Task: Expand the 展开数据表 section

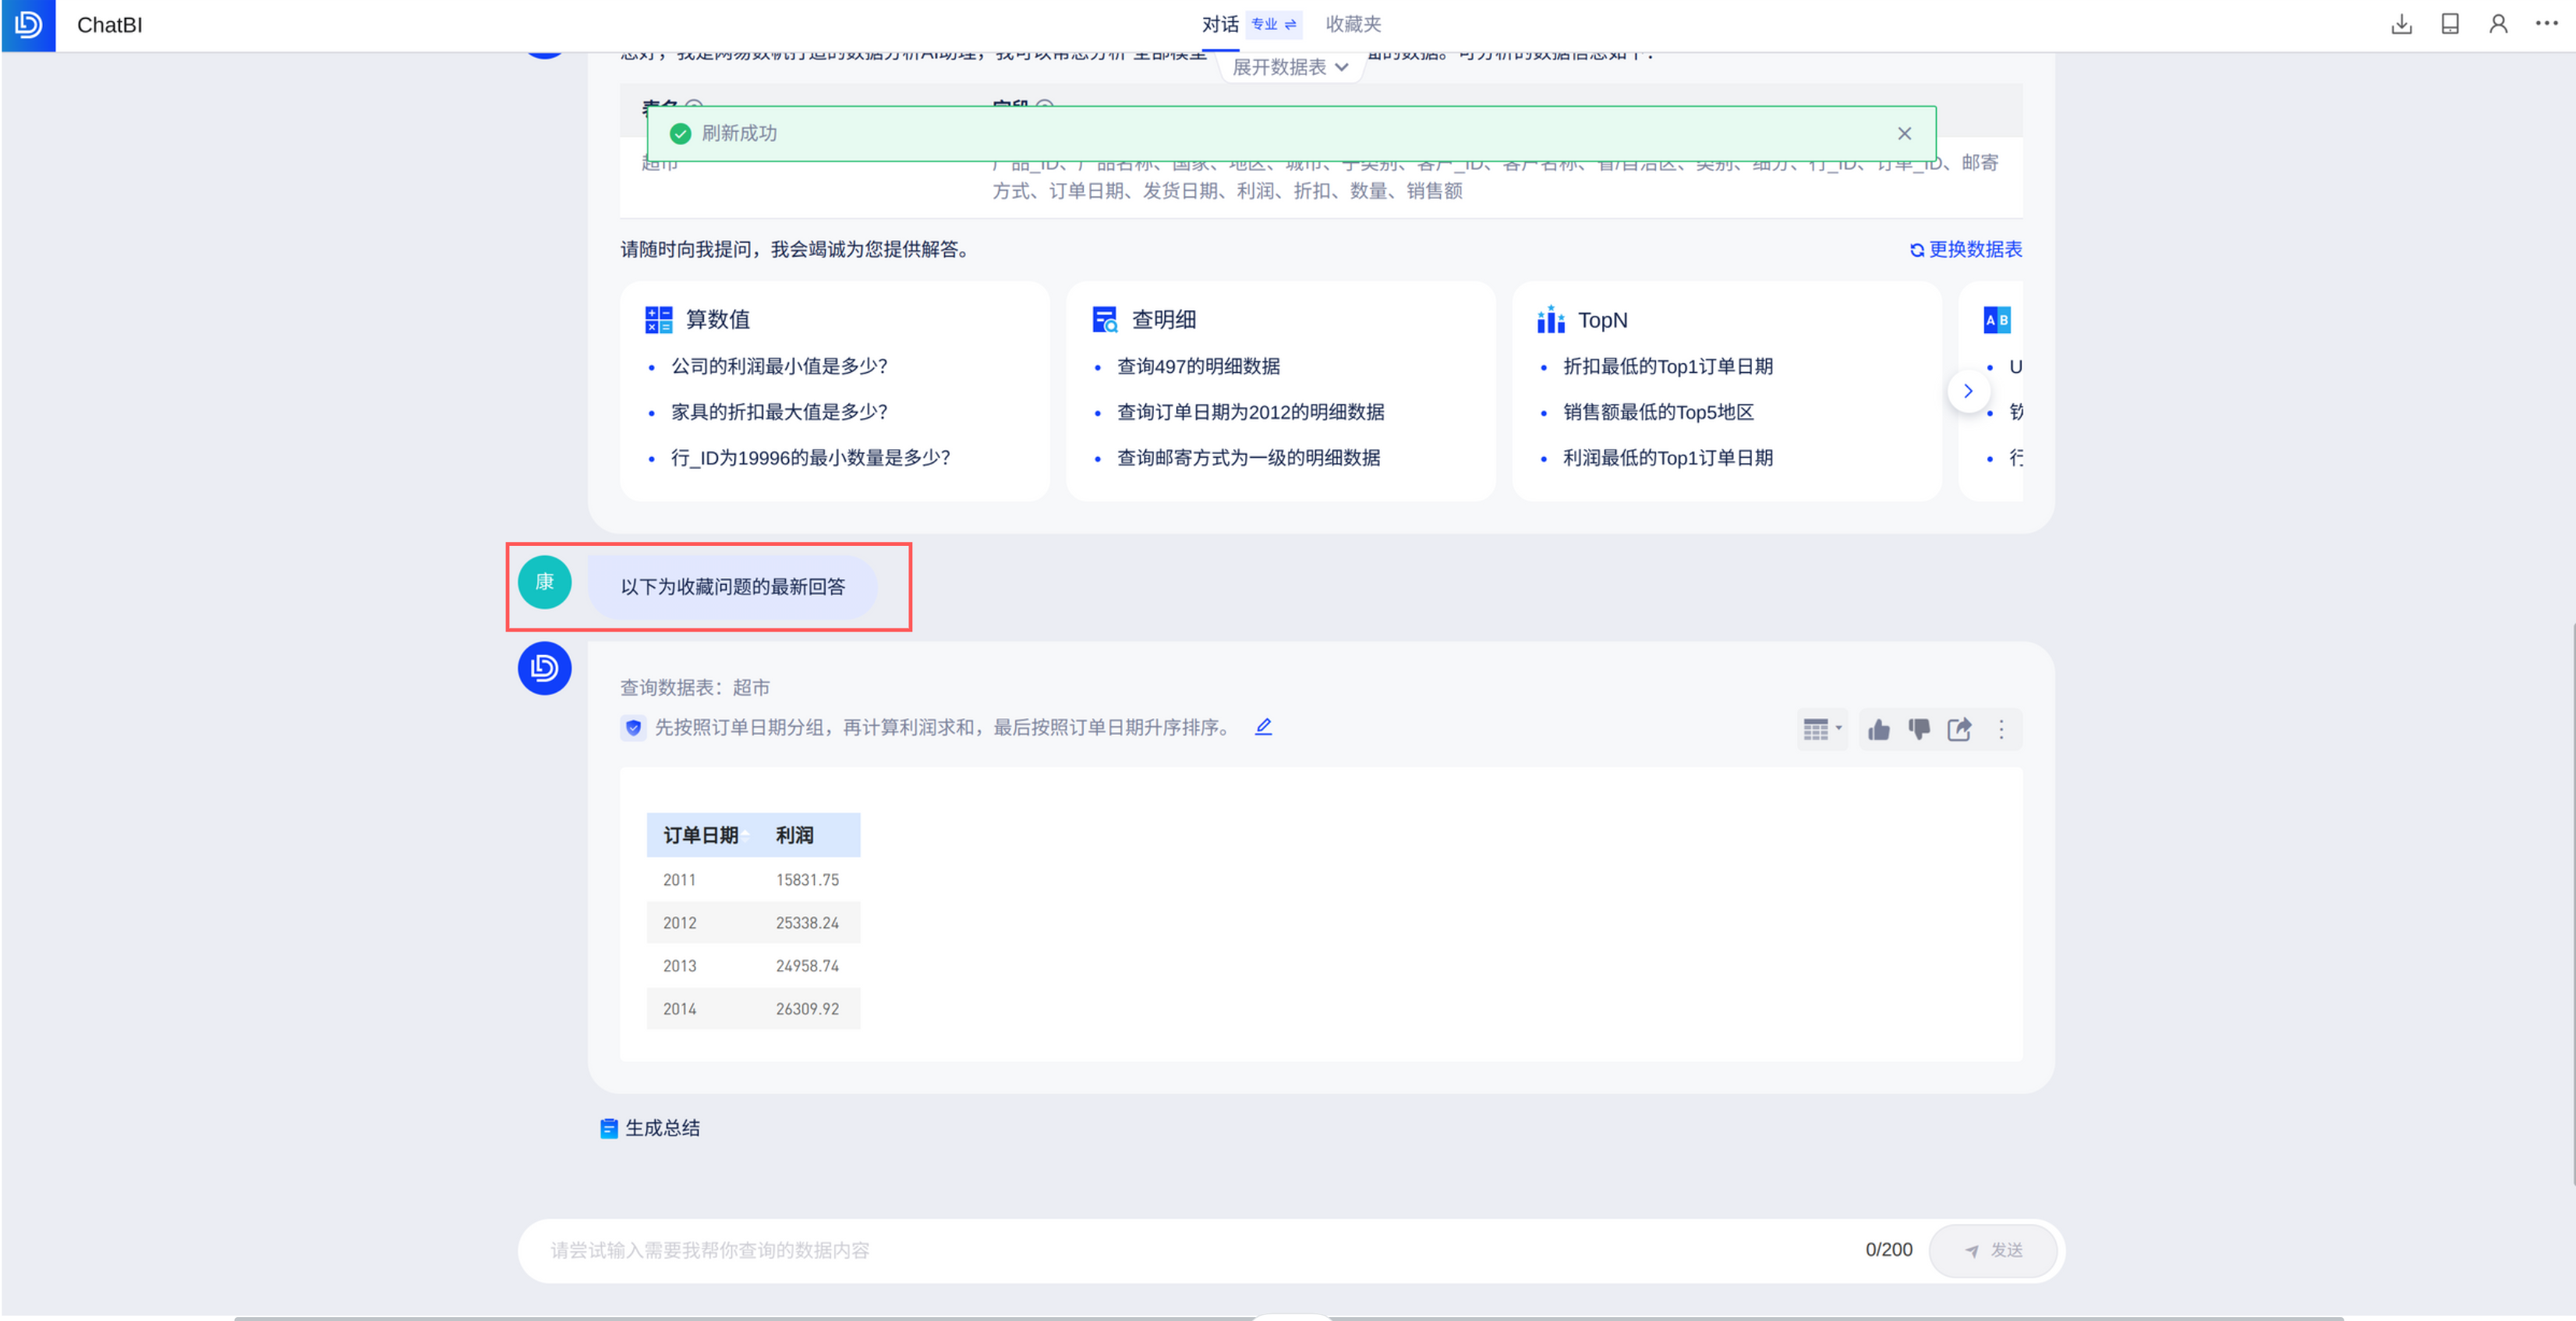Action: (1290, 67)
